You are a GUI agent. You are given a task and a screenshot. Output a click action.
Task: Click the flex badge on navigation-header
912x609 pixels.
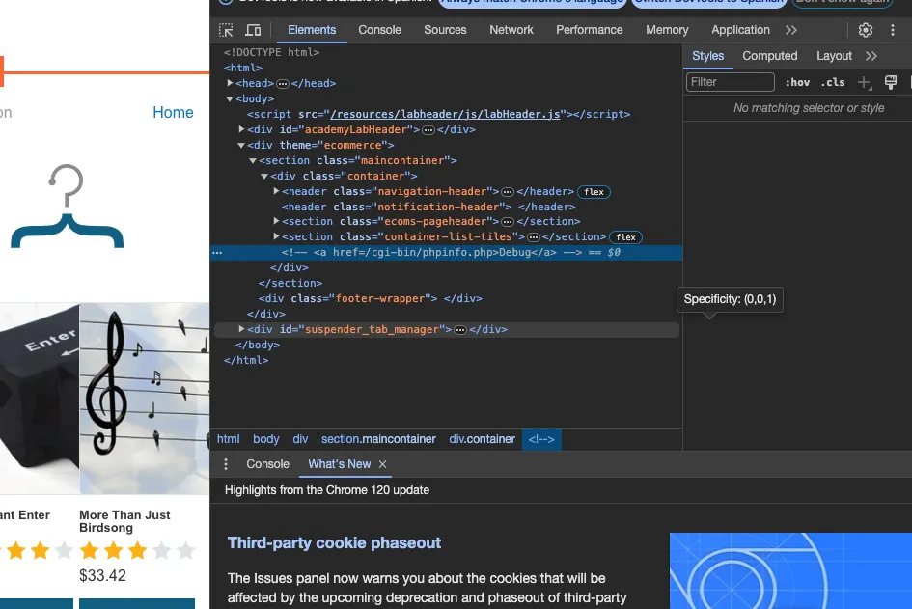coord(594,192)
